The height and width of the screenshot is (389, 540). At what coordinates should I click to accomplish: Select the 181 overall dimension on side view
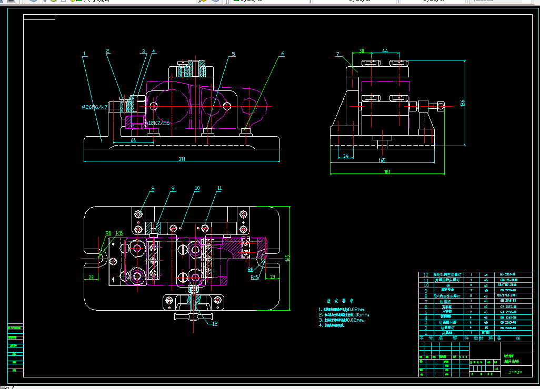[387, 171]
